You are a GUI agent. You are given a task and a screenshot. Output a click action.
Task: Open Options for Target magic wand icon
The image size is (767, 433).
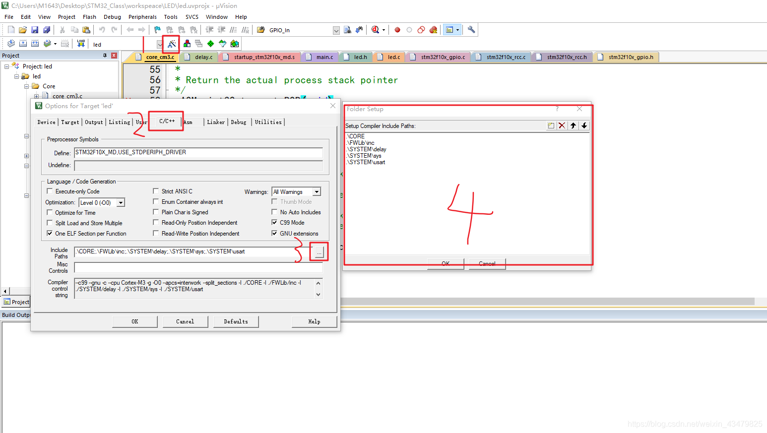(x=171, y=44)
